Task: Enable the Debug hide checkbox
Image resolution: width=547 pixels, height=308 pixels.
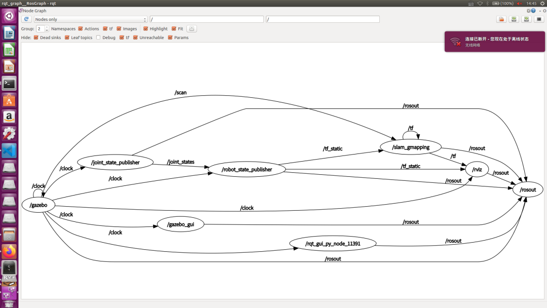Action: (98, 37)
